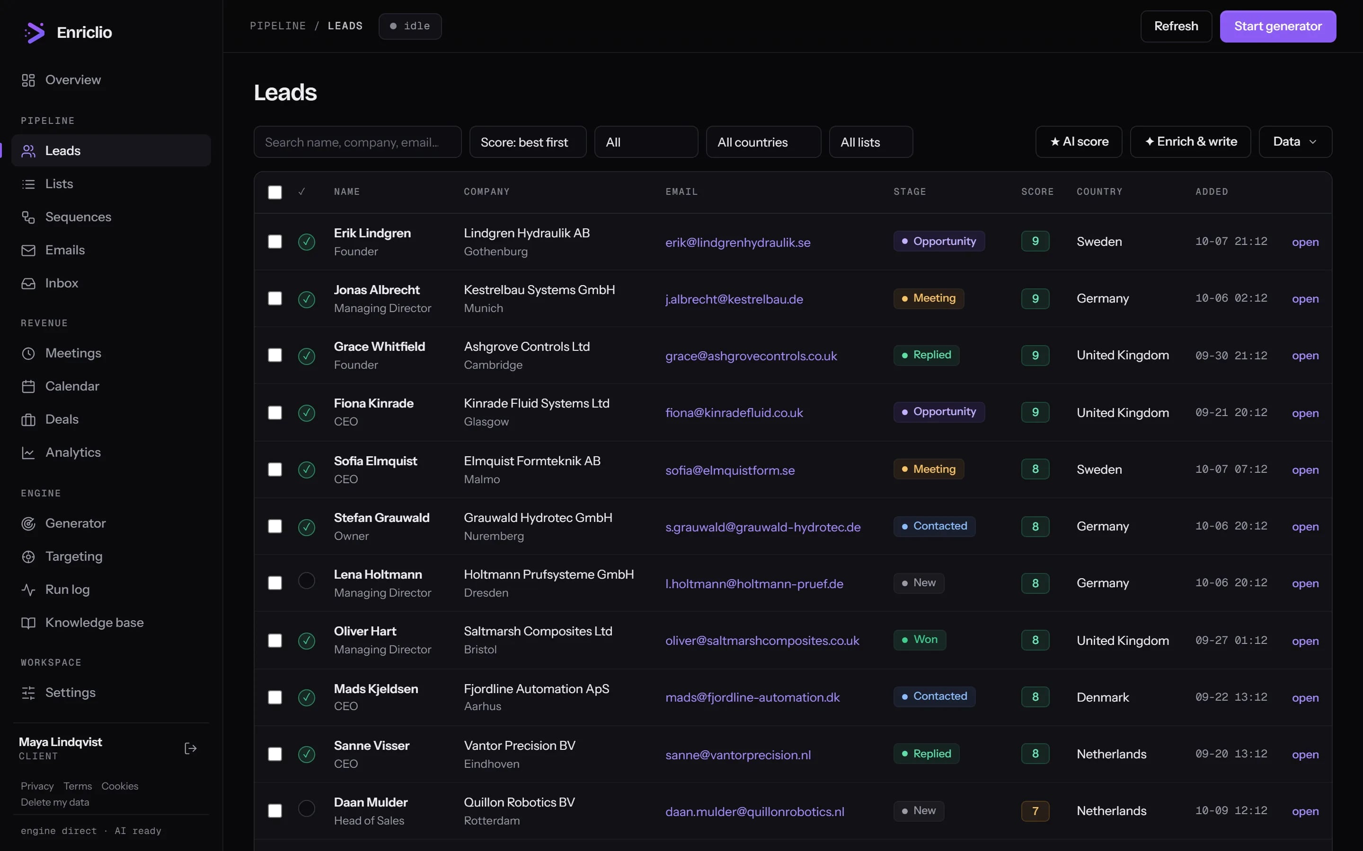
Task: Click the AI score button
Action: pyautogui.click(x=1079, y=142)
